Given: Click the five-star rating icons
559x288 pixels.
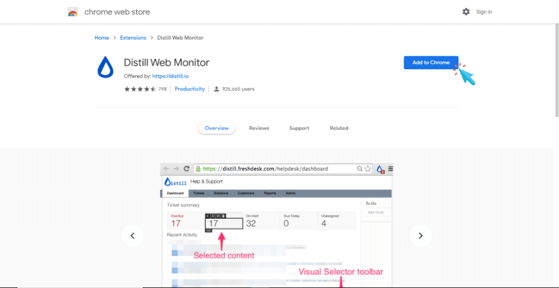Looking at the screenshot, I should (x=139, y=89).
